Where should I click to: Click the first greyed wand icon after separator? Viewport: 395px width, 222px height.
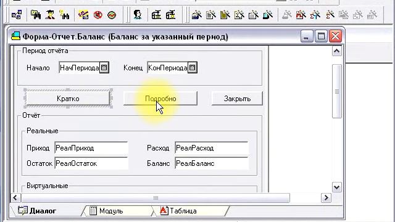(286, 15)
